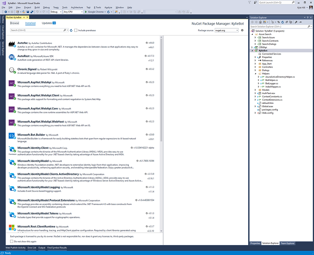Switch to the Team Explorer tab
Screen dimensions: 314x255
point(288,243)
